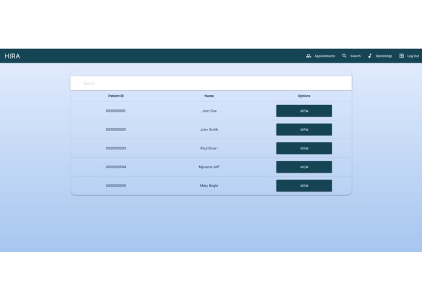Open the Appointments menu item
422x300 pixels.
[321, 56]
